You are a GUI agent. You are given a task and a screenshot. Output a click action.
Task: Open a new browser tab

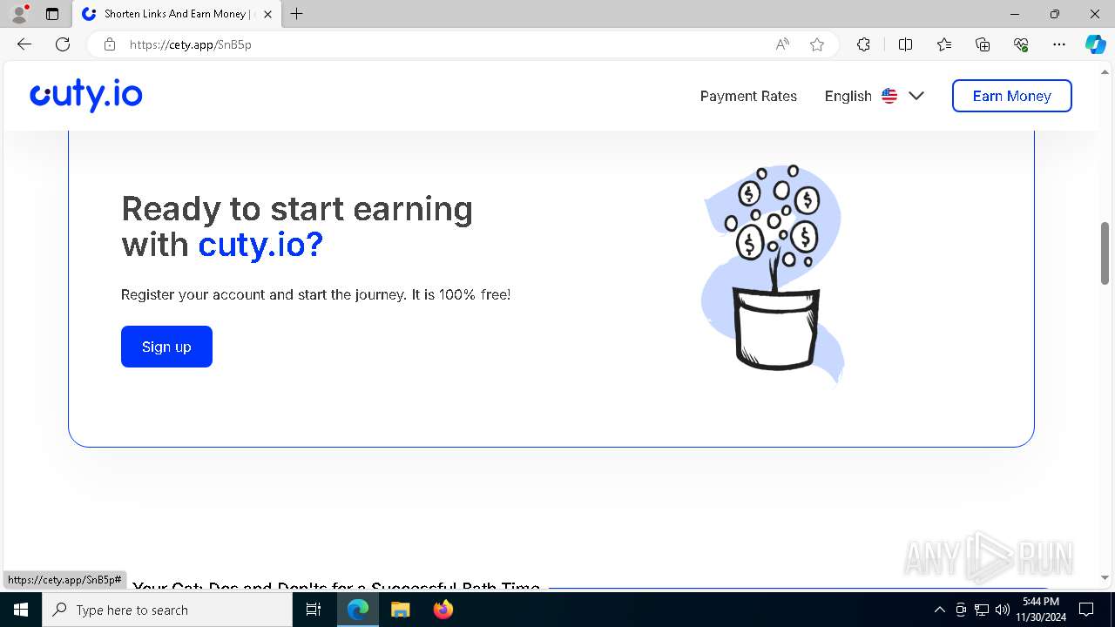tap(297, 14)
